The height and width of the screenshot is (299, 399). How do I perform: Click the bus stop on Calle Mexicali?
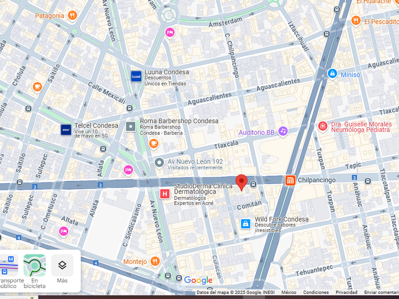[x=130, y=109]
